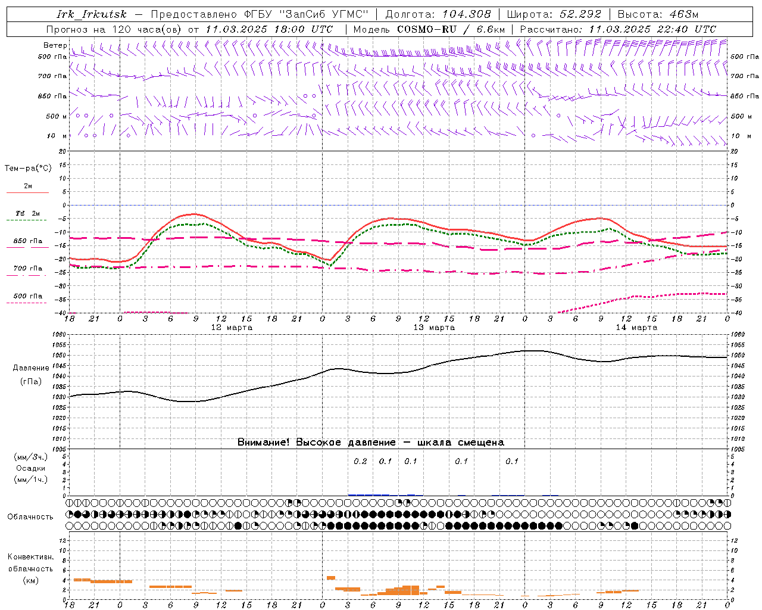Click the (мм/1ч.) precipitation unit label

point(30,480)
